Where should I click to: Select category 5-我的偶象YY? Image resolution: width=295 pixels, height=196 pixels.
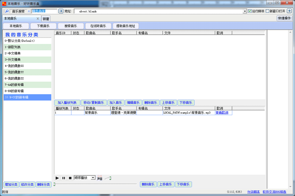point(27,72)
